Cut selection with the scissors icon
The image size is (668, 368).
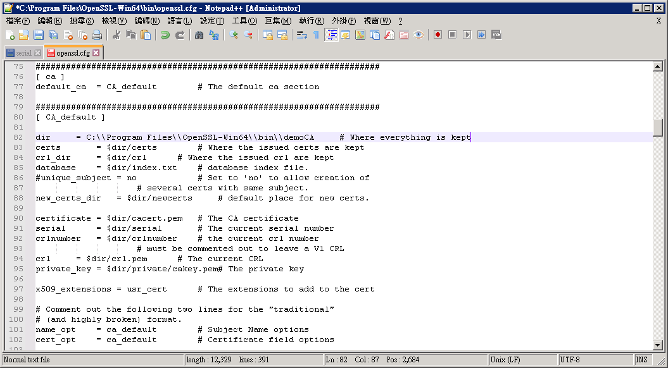(x=117, y=35)
